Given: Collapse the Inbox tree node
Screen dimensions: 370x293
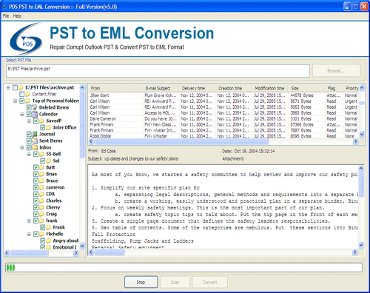Looking at the screenshot, I should pos(22,147).
